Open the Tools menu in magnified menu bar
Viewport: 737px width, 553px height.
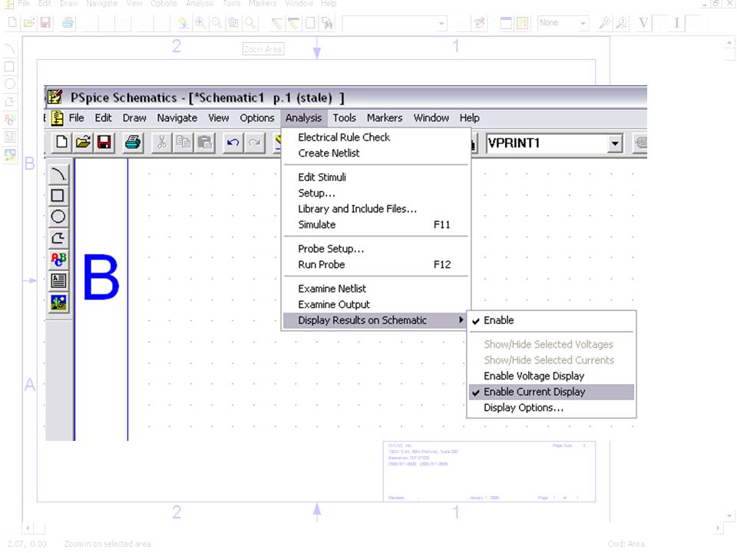pyautogui.click(x=345, y=118)
